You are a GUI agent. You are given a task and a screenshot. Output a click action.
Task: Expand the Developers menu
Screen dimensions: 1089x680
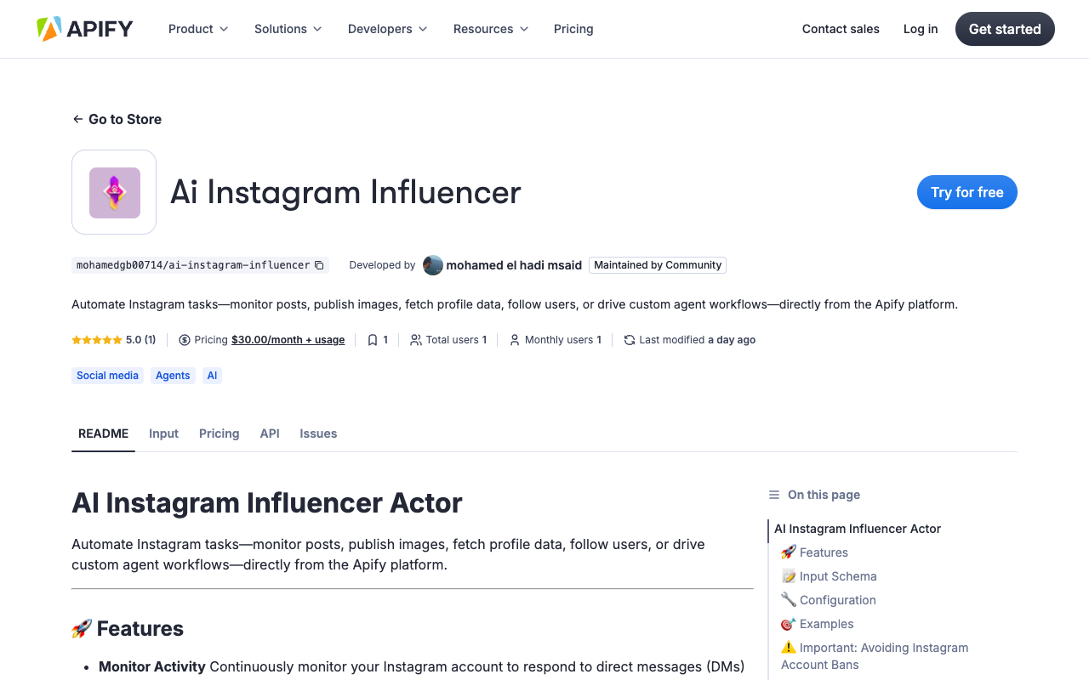pyautogui.click(x=388, y=29)
